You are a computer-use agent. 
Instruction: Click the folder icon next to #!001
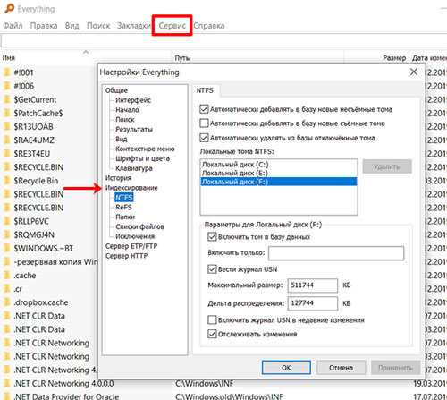pos(6,72)
